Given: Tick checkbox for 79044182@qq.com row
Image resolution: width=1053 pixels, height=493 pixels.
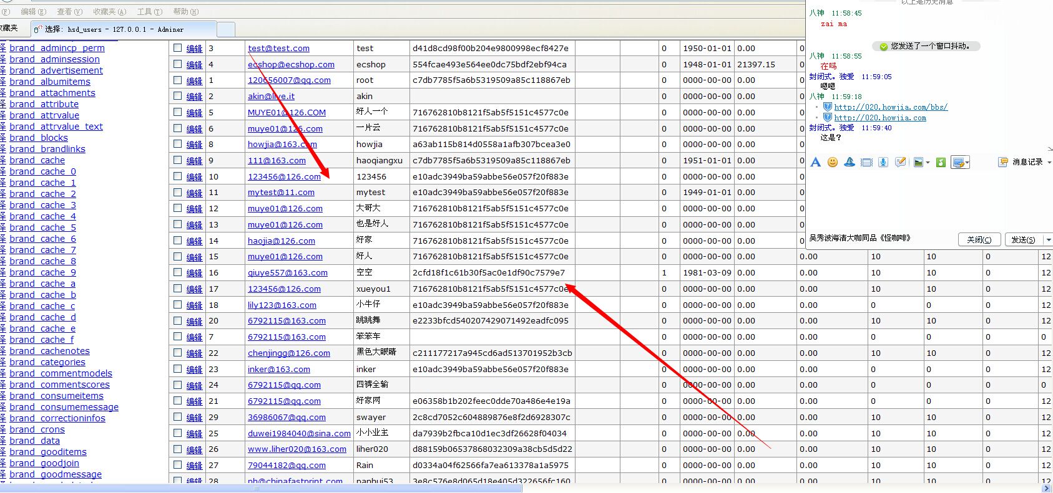Looking at the screenshot, I should (178, 465).
